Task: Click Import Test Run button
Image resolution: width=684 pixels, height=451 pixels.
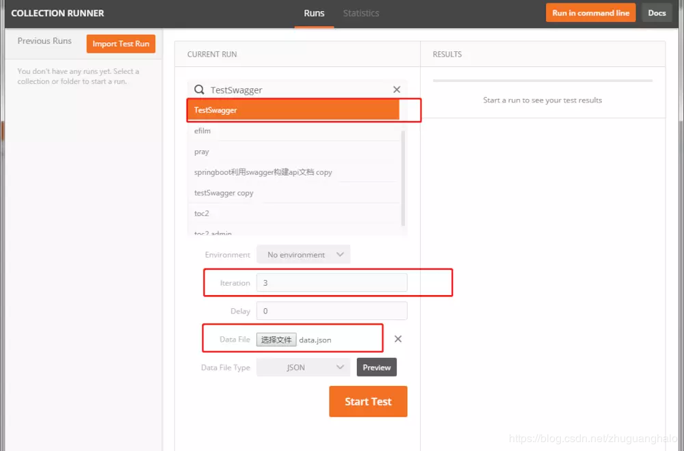Action: [121, 44]
